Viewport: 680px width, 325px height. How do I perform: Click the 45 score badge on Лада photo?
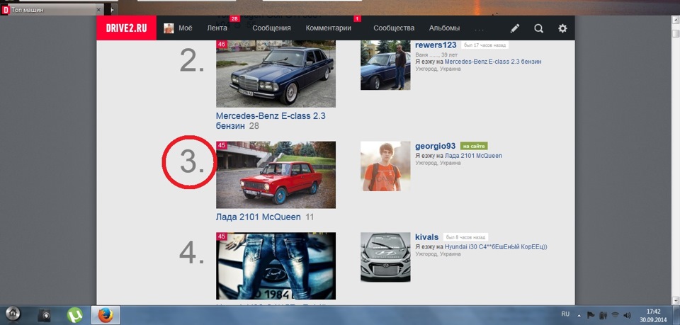tap(222, 145)
